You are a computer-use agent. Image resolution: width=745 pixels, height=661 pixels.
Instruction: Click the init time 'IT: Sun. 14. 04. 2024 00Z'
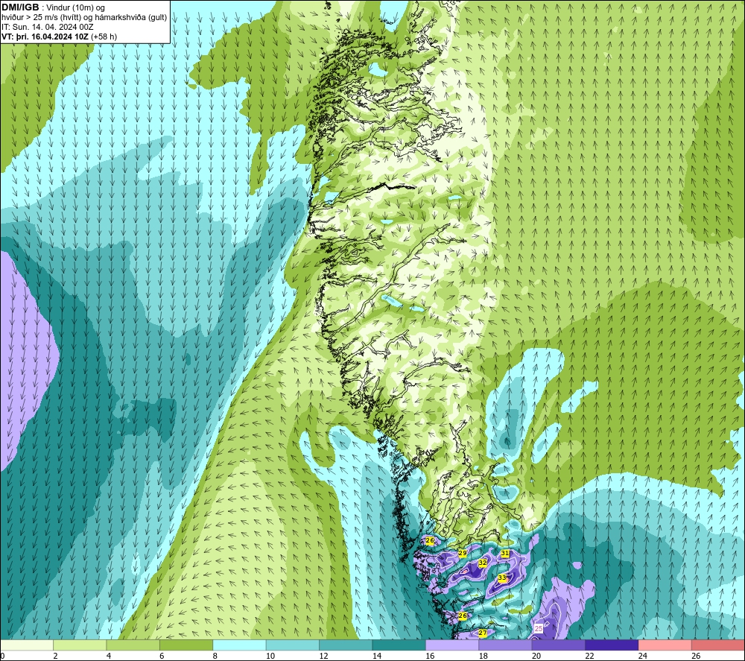(x=48, y=27)
